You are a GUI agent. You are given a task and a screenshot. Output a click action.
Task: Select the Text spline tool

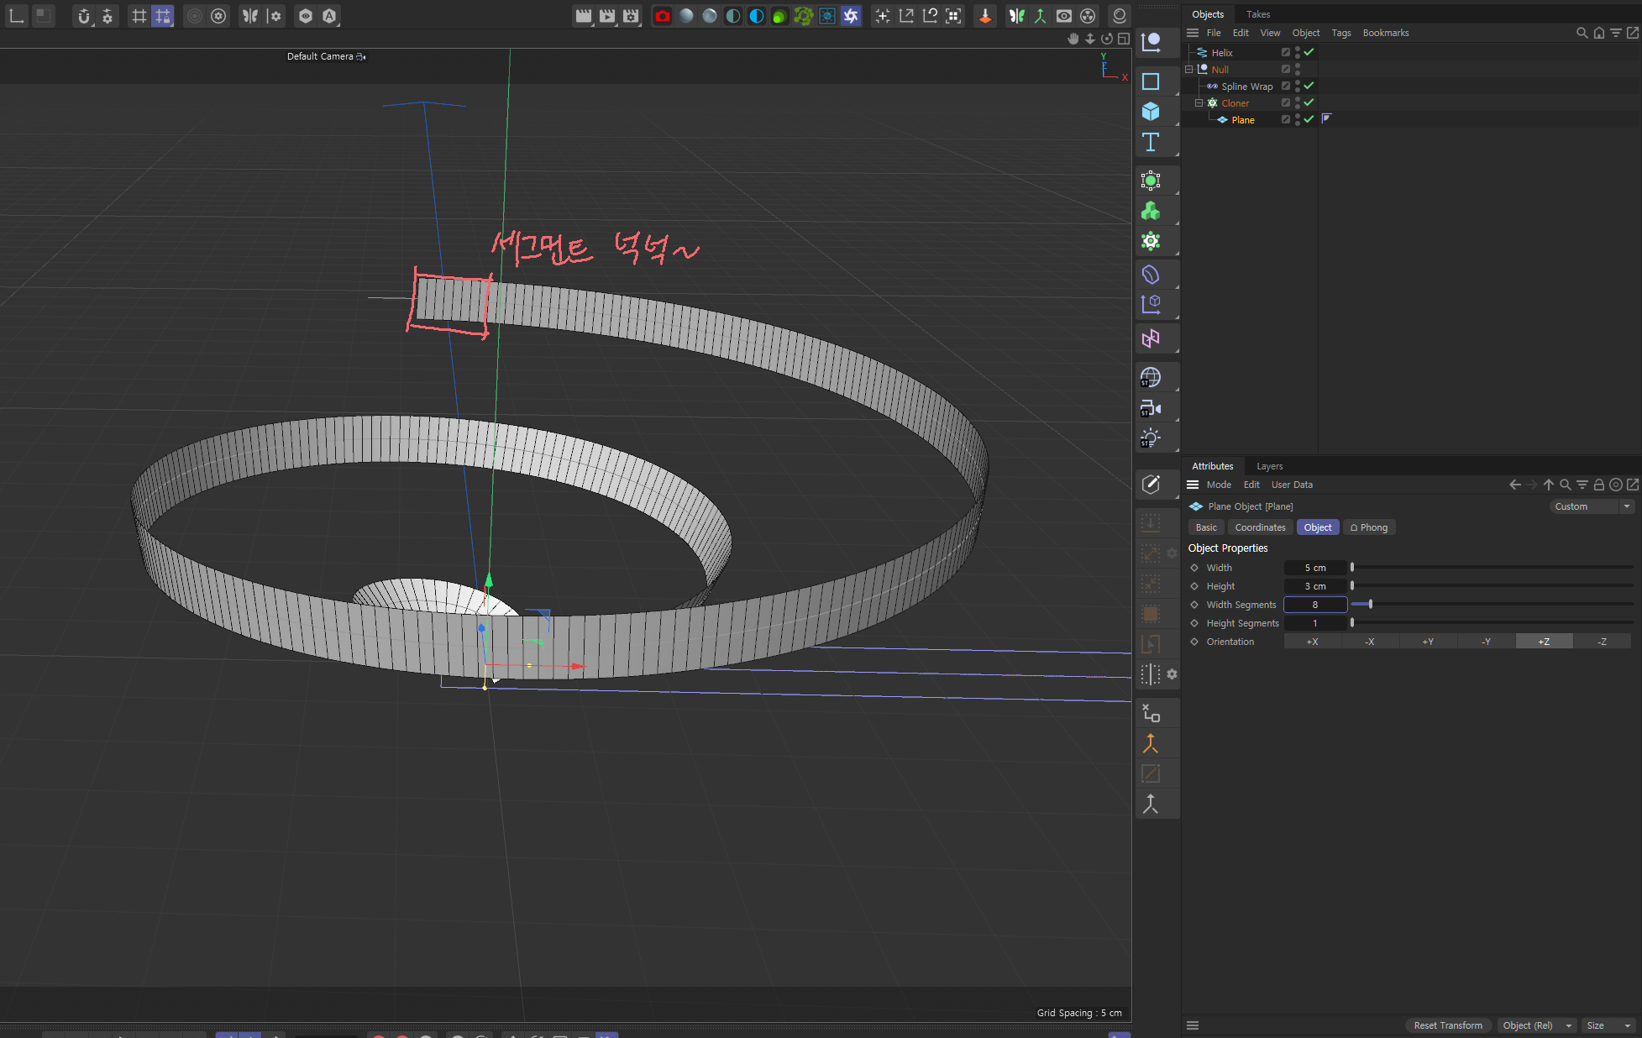pyautogui.click(x=1151, y=142)
